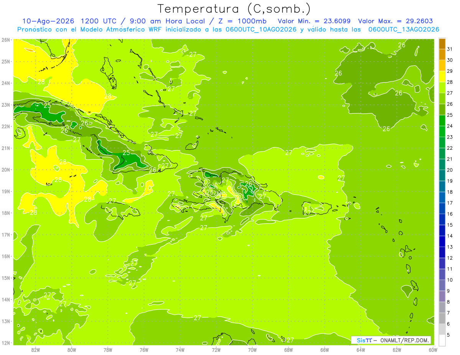460x355 pixels.
Task: Click the 60W longitude axis label
Action: [433, 350]
